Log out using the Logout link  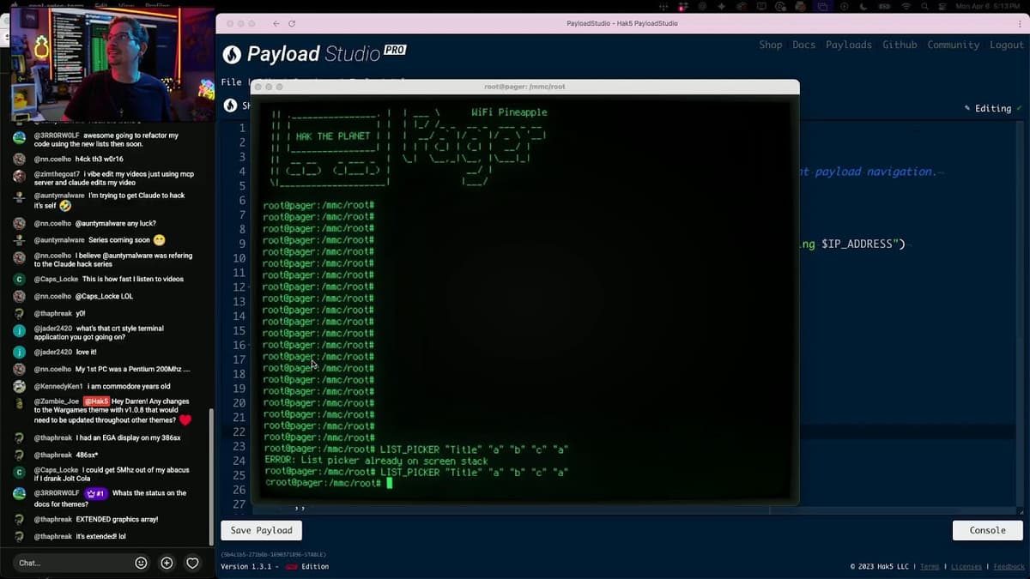click(1006, 45)
